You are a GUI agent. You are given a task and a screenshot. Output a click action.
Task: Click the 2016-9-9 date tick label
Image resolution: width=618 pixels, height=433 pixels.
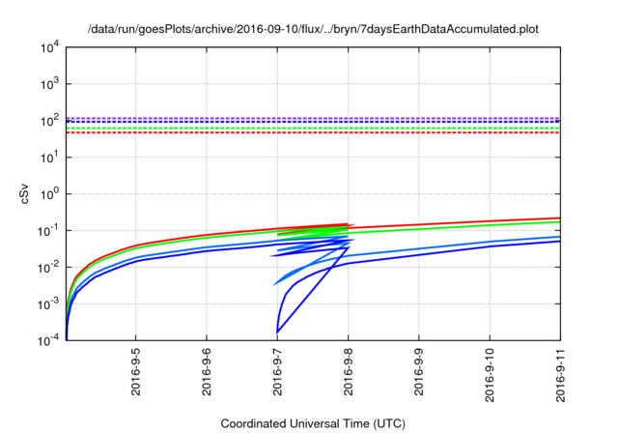419,371
